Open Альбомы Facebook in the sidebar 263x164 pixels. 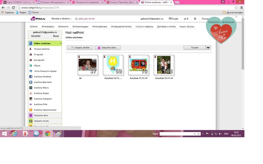point(42,77)
